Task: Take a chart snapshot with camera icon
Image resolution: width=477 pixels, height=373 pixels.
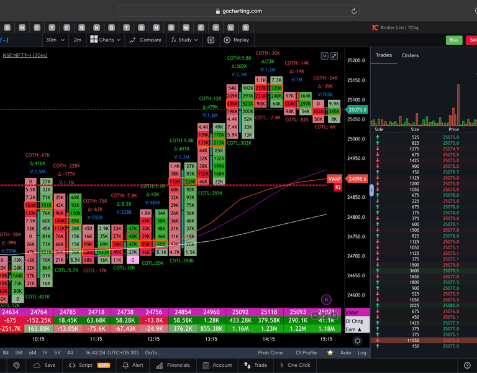Action: pos(211,40)
